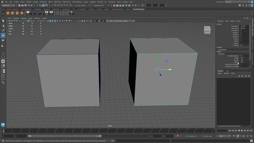Screen dimensions: 254x143
Task: Click the view cube in viewport
Action: tap(207, 30)
